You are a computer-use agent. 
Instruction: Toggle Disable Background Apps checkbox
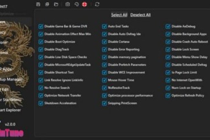click(x=168, y=34)
